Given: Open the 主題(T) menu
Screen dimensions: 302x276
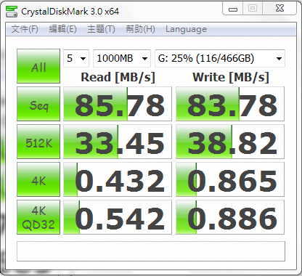Looking at the screenshot, I should (101, 29).
